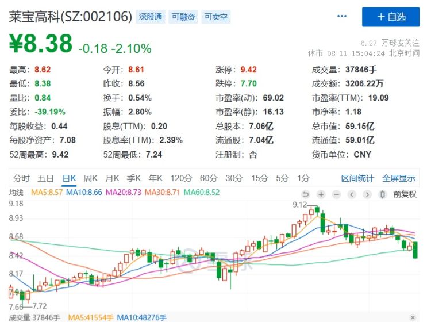431x322 pixels.
Task: Shift chart earlier with left arrow icon
Action: pyautogui.click(x=352, y=194)
